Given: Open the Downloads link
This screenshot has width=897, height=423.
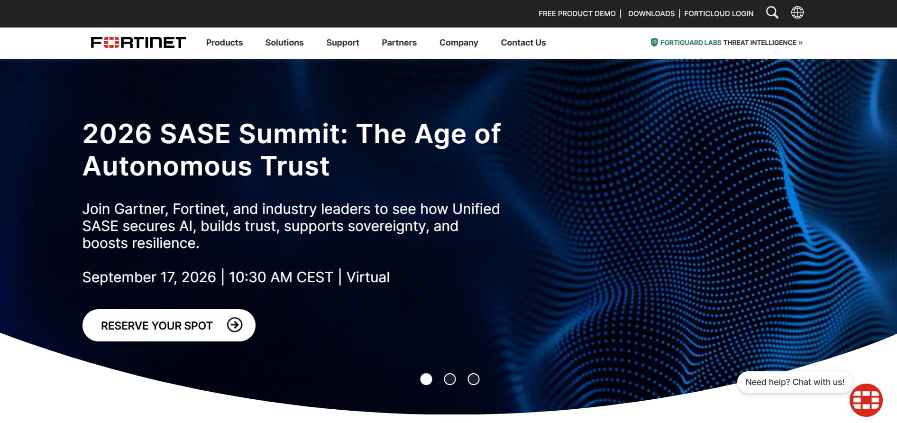Looking at the screenshot, I should [651, 14].
